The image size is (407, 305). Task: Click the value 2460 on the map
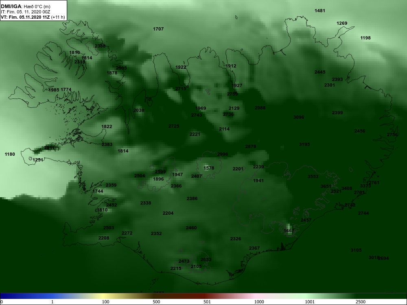coord(191,228)
